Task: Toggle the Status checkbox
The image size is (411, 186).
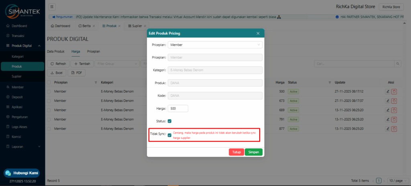Action: [170, 121]
